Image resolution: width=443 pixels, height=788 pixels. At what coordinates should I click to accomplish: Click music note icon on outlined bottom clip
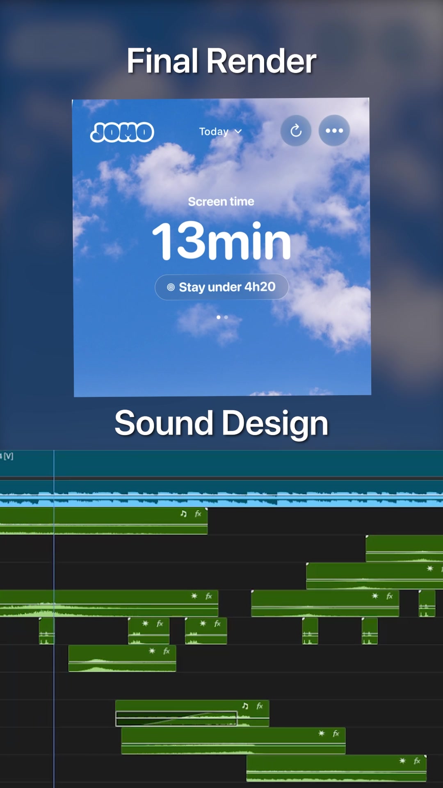pyautogui.click(x=245, y=706)
